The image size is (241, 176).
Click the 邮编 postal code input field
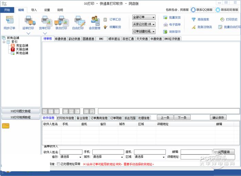point(197,152)
